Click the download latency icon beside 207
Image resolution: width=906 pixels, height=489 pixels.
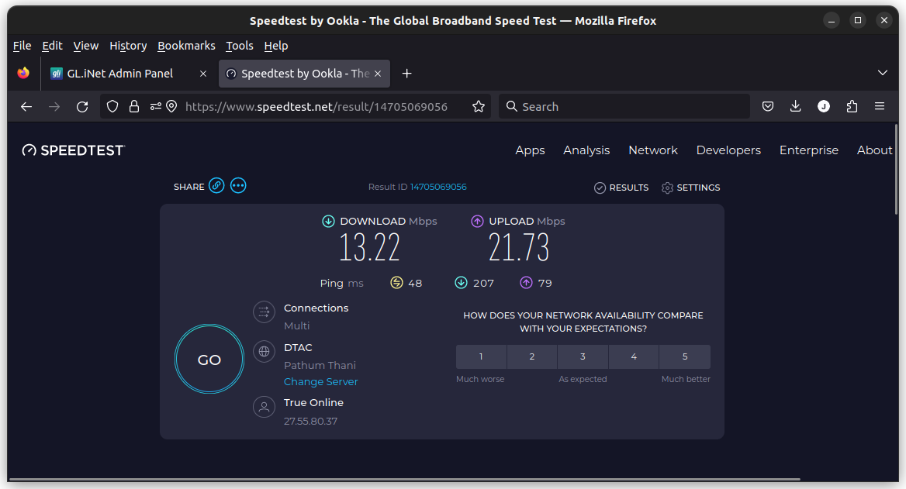point(461,283)
